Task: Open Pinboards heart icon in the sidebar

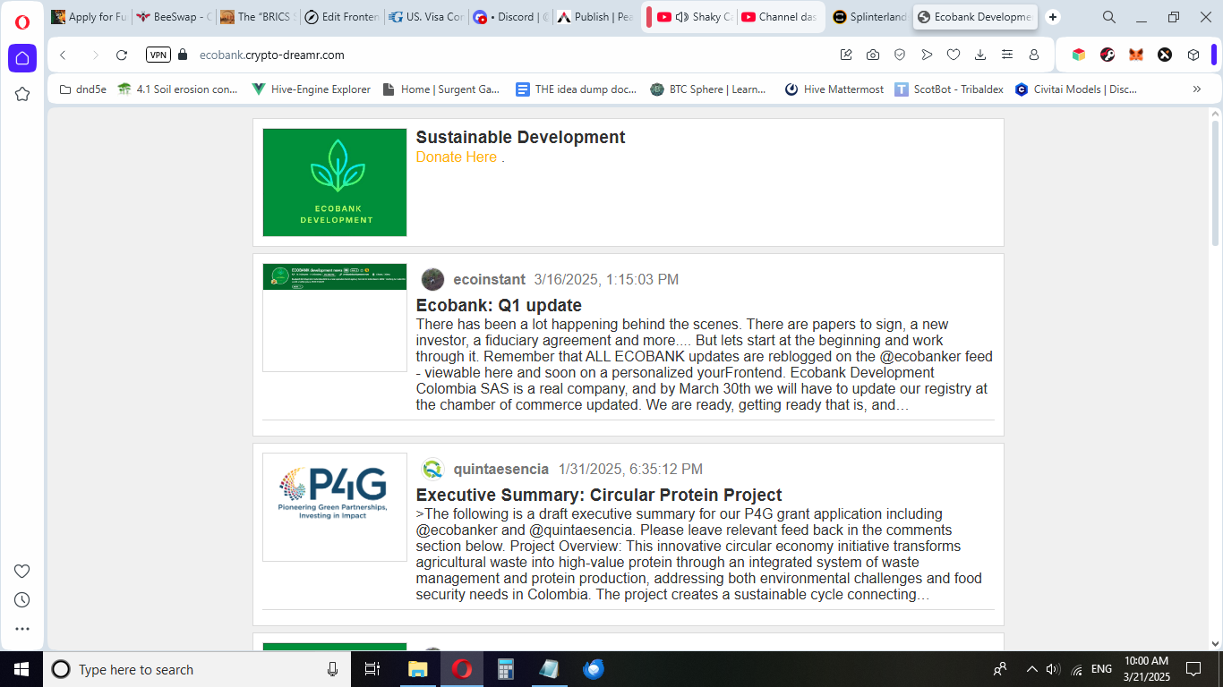Action: click(x=22, y=571)
